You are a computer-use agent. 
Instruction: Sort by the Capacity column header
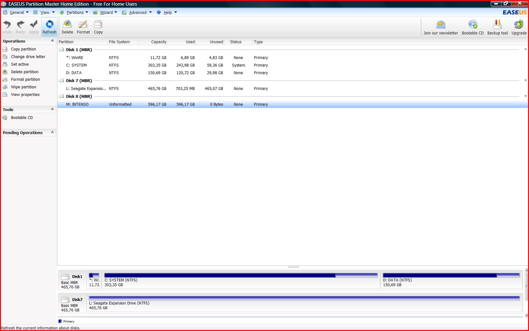click(153, 42)
